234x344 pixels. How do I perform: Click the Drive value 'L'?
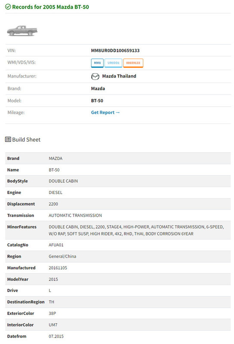pos(50,291)
